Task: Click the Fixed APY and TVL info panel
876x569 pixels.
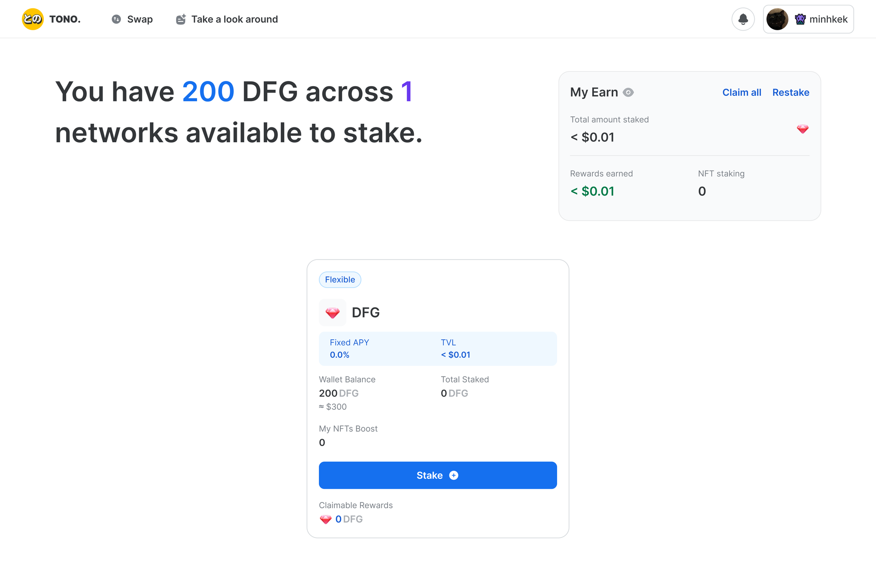Action: [x=438, y=349]
